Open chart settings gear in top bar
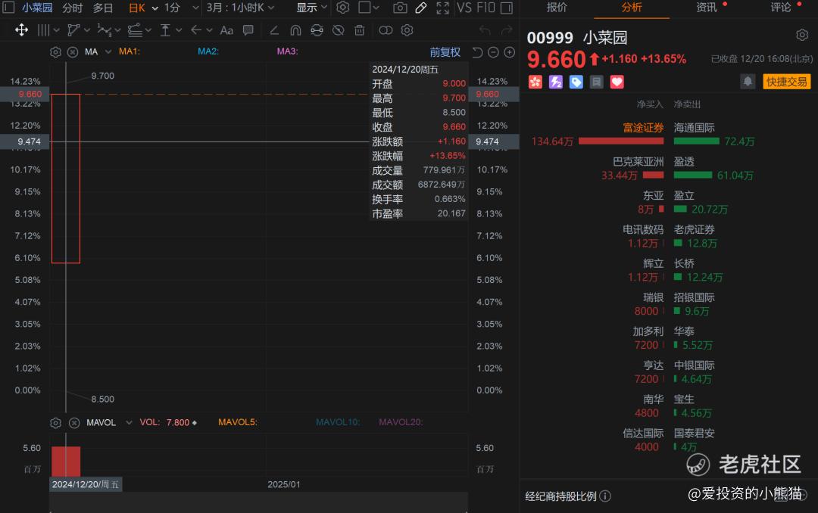This screenshot has width=818, height=513. [343, 8]
